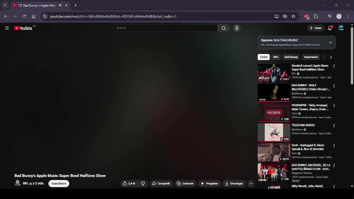This screenshot has height=199, width=354.
Task: Open Kendrick Lamar halftime show thumbnail
Action: point(274,73)
